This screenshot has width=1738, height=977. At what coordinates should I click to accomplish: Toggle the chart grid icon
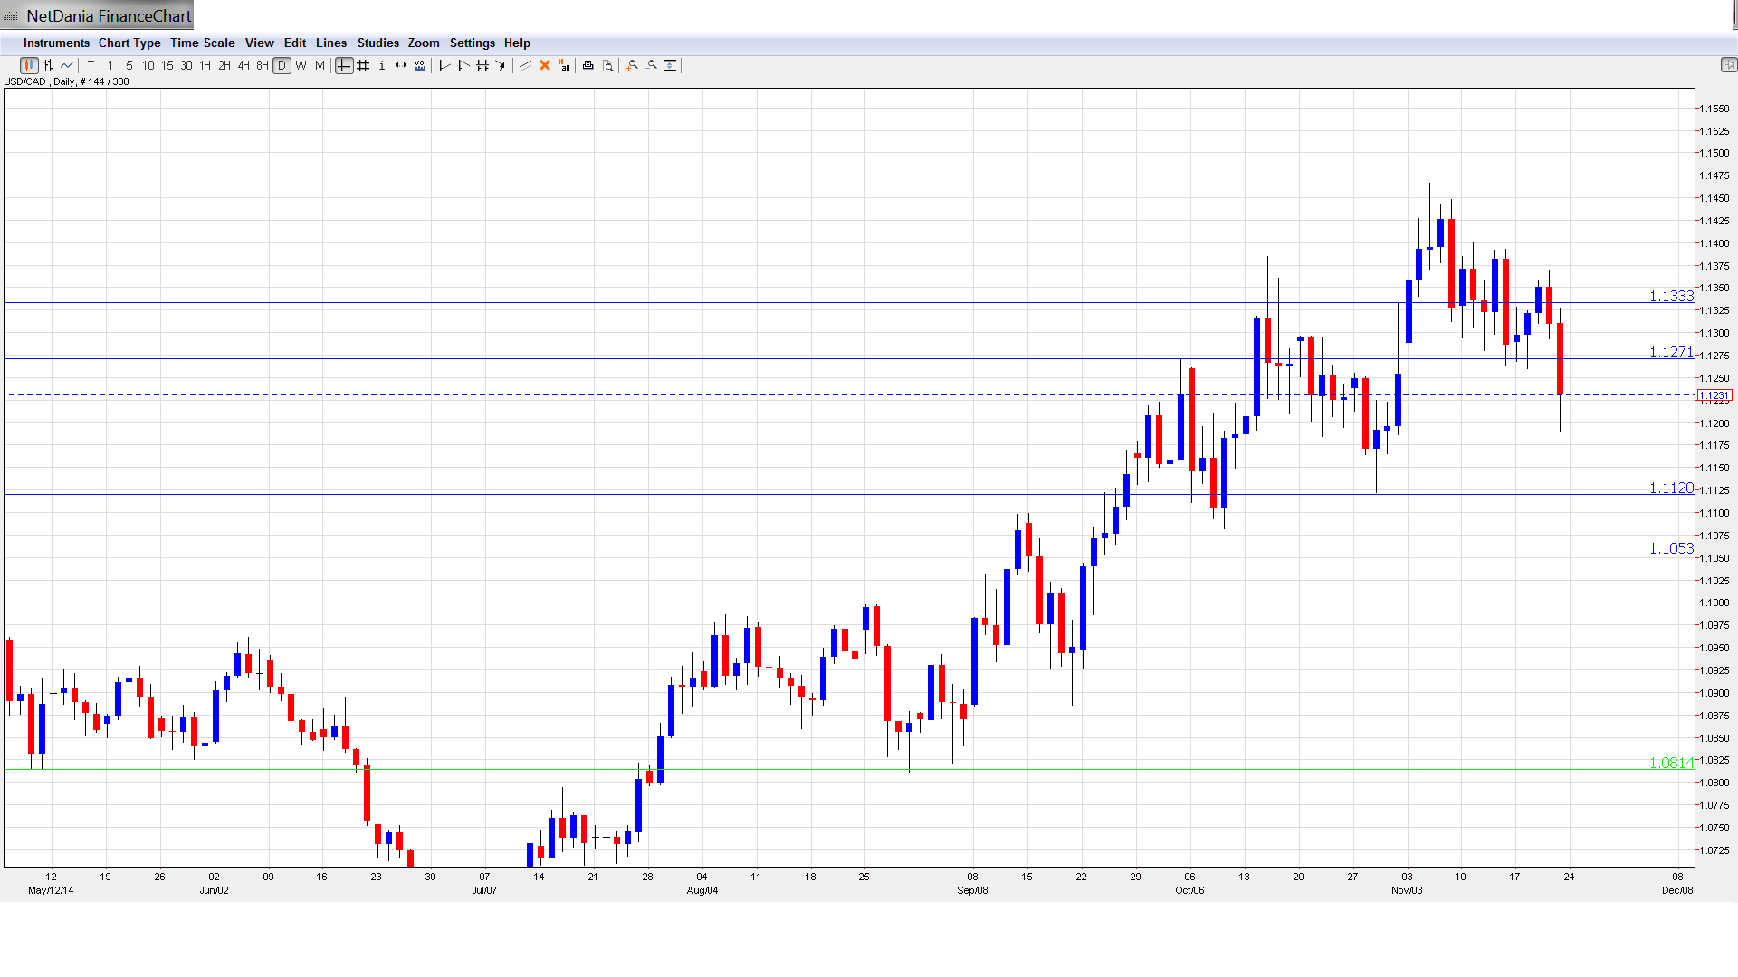click(363, 65)
